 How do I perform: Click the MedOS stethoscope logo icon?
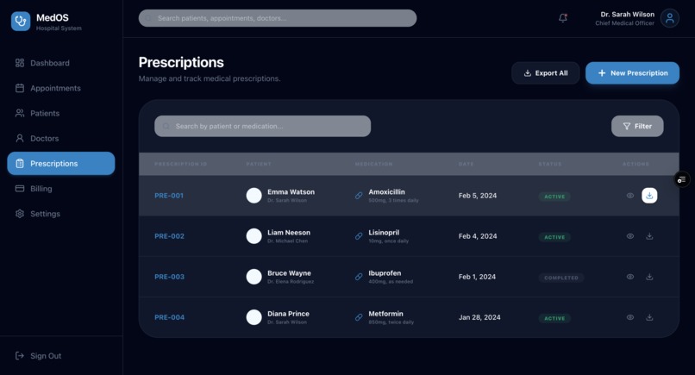click(21, 22)
